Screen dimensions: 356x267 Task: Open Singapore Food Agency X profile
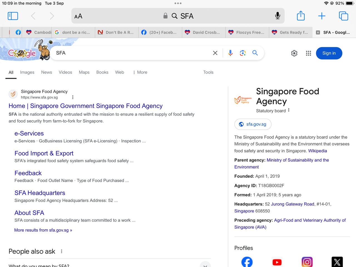[x=337, y=262]
